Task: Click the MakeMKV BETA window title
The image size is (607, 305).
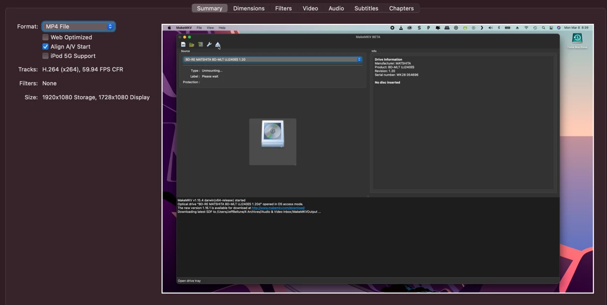Action: pyautogui.click(x=368, y=37)
